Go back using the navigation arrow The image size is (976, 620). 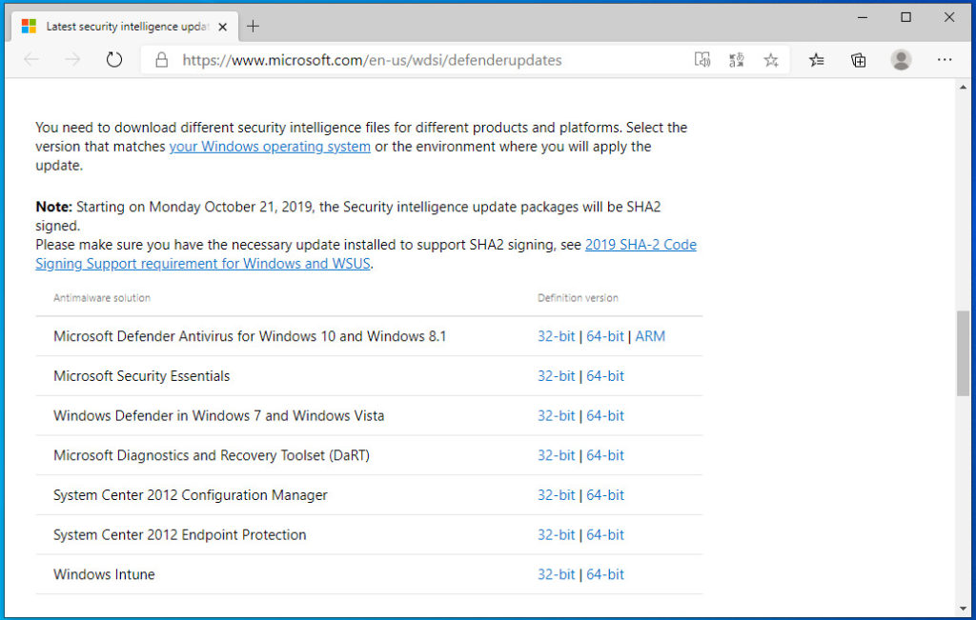(x=31, y=58)
